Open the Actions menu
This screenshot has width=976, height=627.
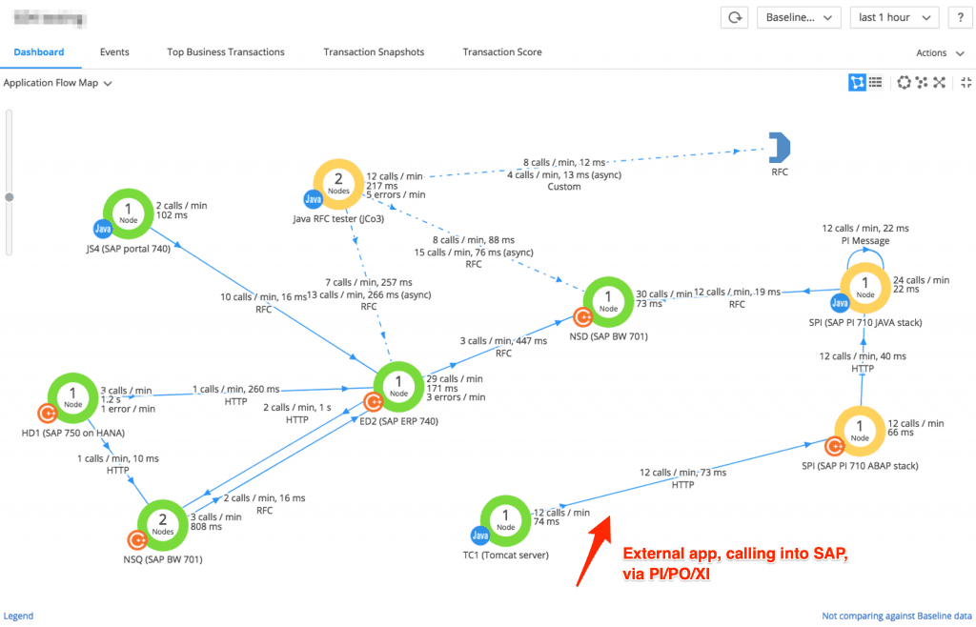(937, 52)
